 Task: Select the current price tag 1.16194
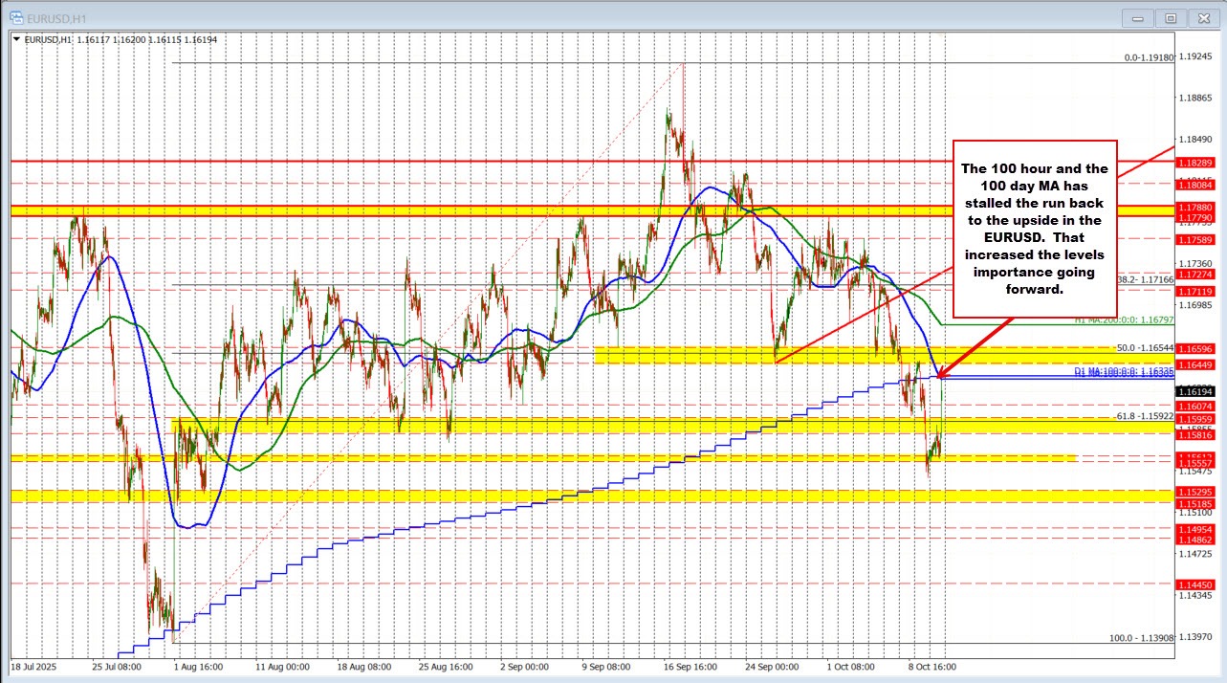(1195, 391)
